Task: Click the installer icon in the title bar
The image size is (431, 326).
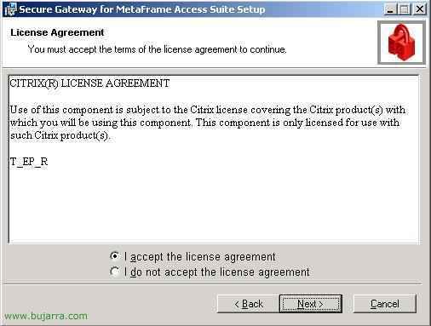Action: click(9, 9)
